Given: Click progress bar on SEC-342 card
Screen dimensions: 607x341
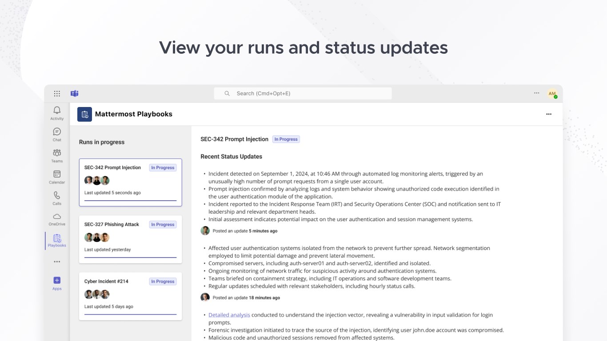Looking at the screenshot, I should (x=130, y=201).
